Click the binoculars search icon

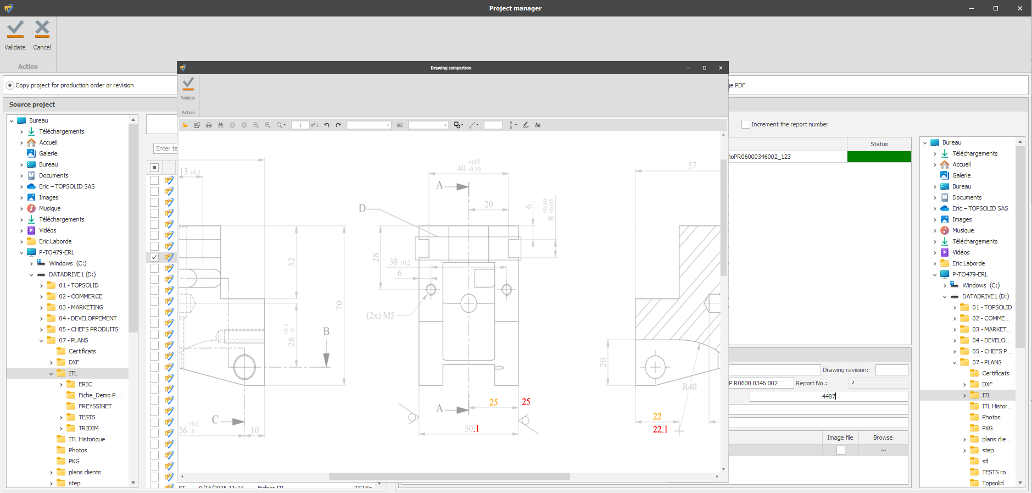[221, 125]
